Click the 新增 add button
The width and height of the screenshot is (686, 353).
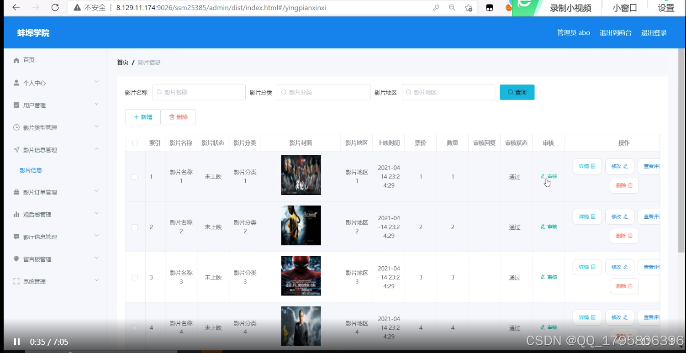point(142,117)
